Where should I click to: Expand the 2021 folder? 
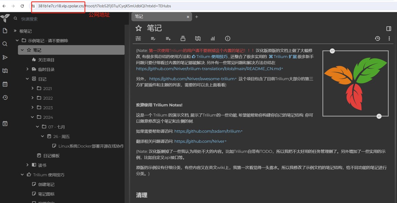[32, 89]
